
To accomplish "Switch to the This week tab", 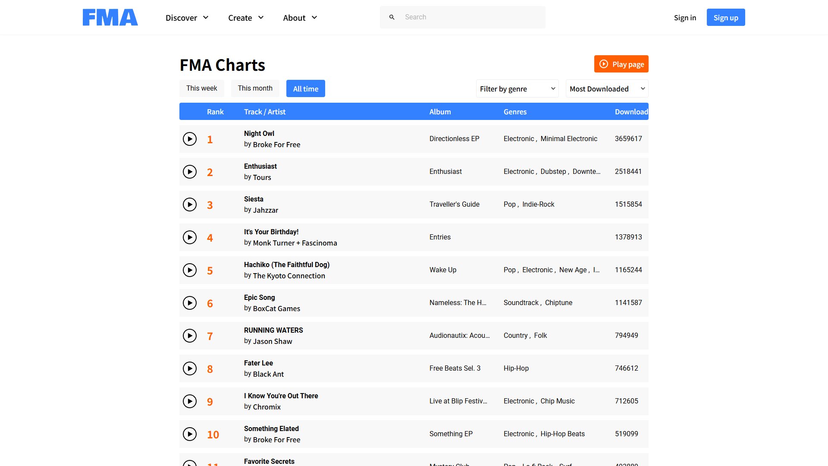I will 202,88.
